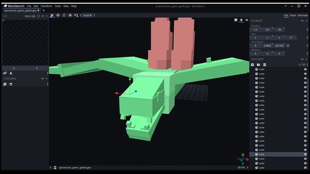Screen dimensions: 310x174
Task: Select the Rotate tool
Action: [x=64, y=15]
